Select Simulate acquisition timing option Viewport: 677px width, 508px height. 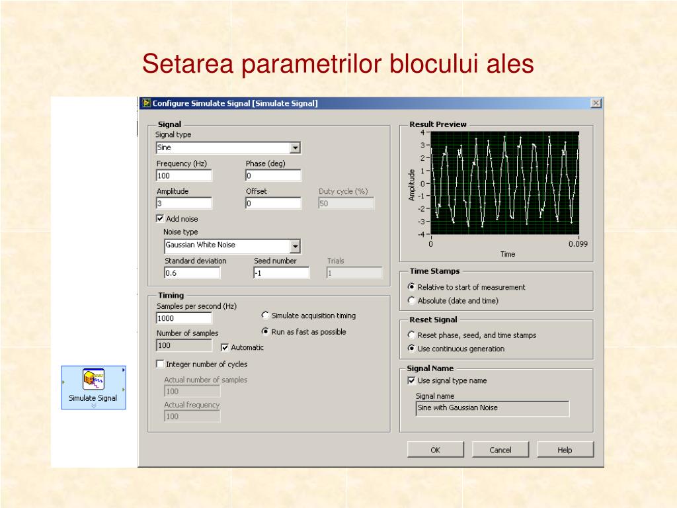tap(265, 316)
